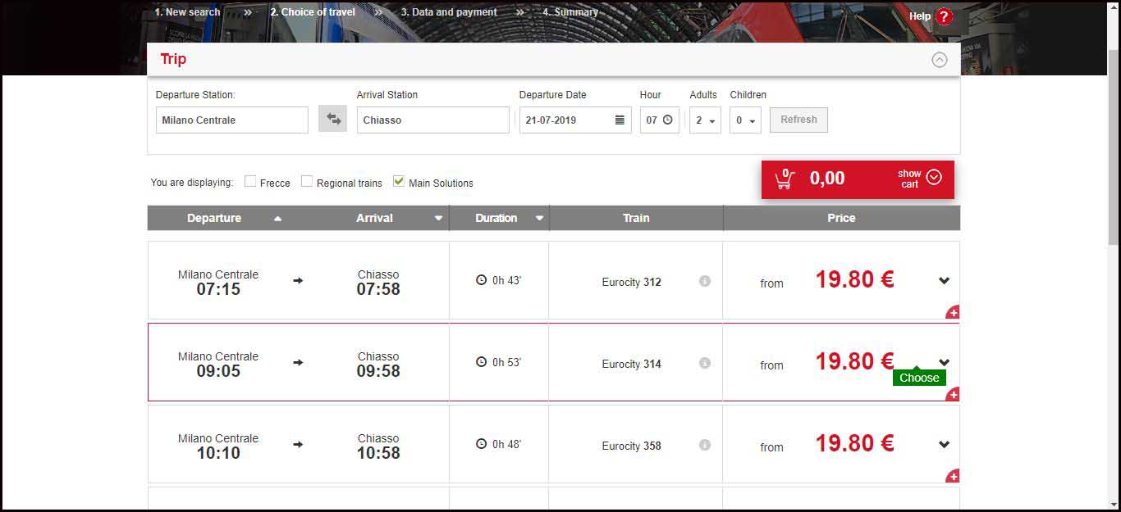The height and width of the screenshot is (512, 1121).
Task: Click arrow icon in the 09:05 train row
Action: (298, 363)
